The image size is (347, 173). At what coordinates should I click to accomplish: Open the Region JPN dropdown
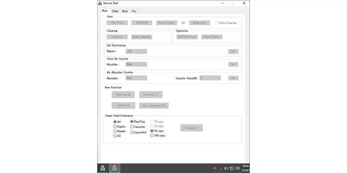[136, 51]
